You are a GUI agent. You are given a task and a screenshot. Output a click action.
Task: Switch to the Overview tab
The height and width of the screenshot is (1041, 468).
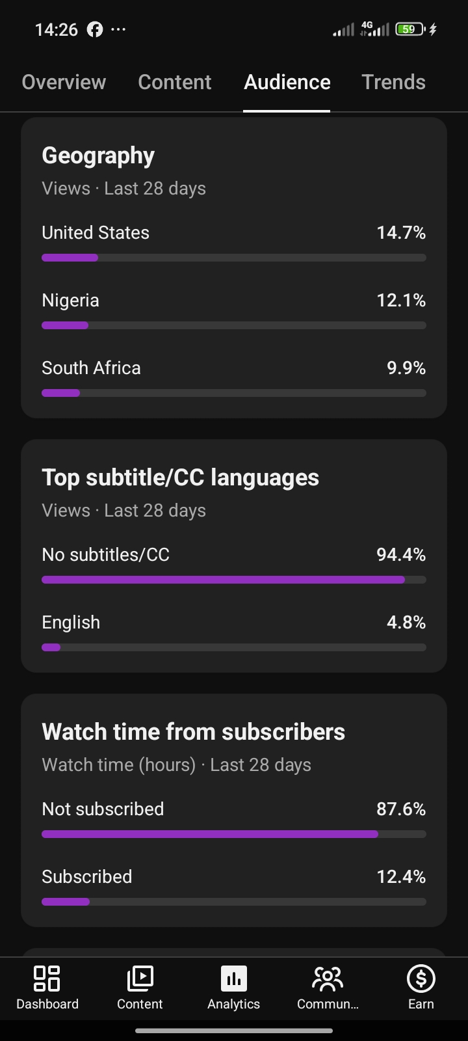click(64, 82)
